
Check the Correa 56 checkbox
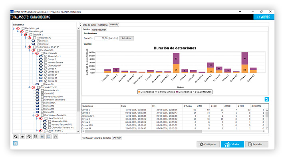[42, 84]
